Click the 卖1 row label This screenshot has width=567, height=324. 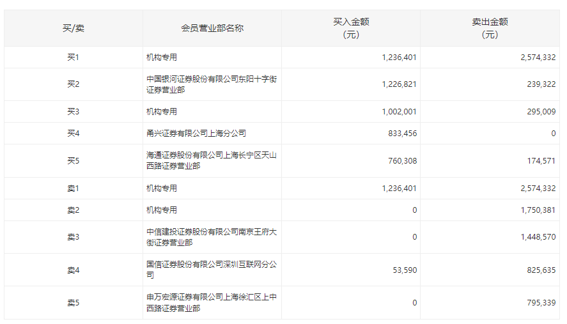(73, 189)
